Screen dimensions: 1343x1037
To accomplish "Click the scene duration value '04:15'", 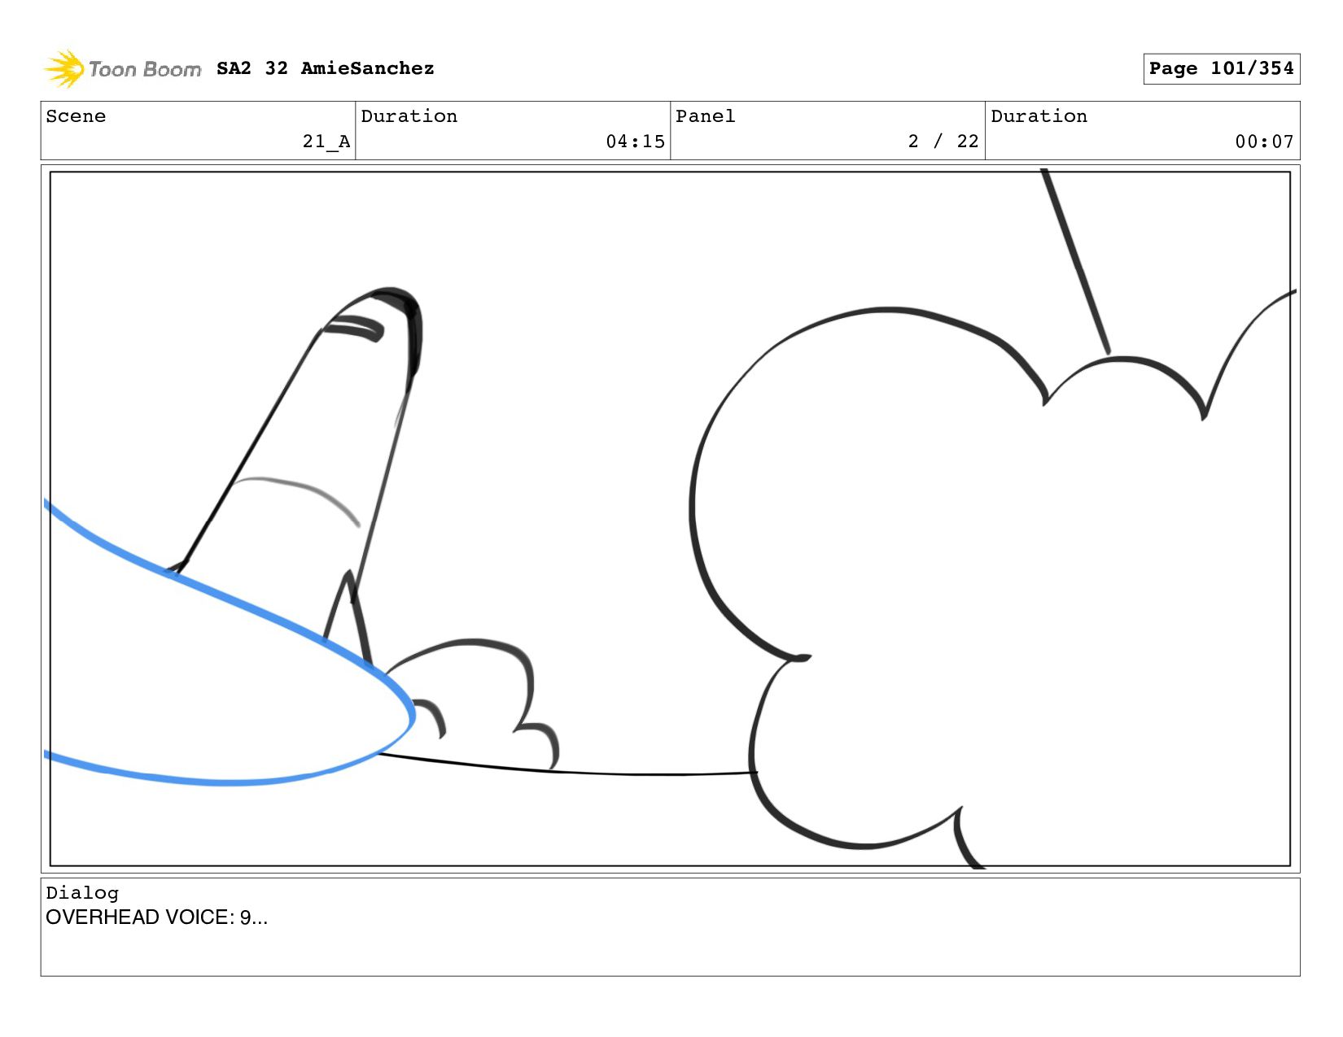I will click(635, 142).
